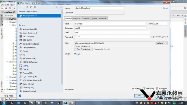Open the TODO tool window tab
This screenshot has width=187, height=105.
(9, 96)
